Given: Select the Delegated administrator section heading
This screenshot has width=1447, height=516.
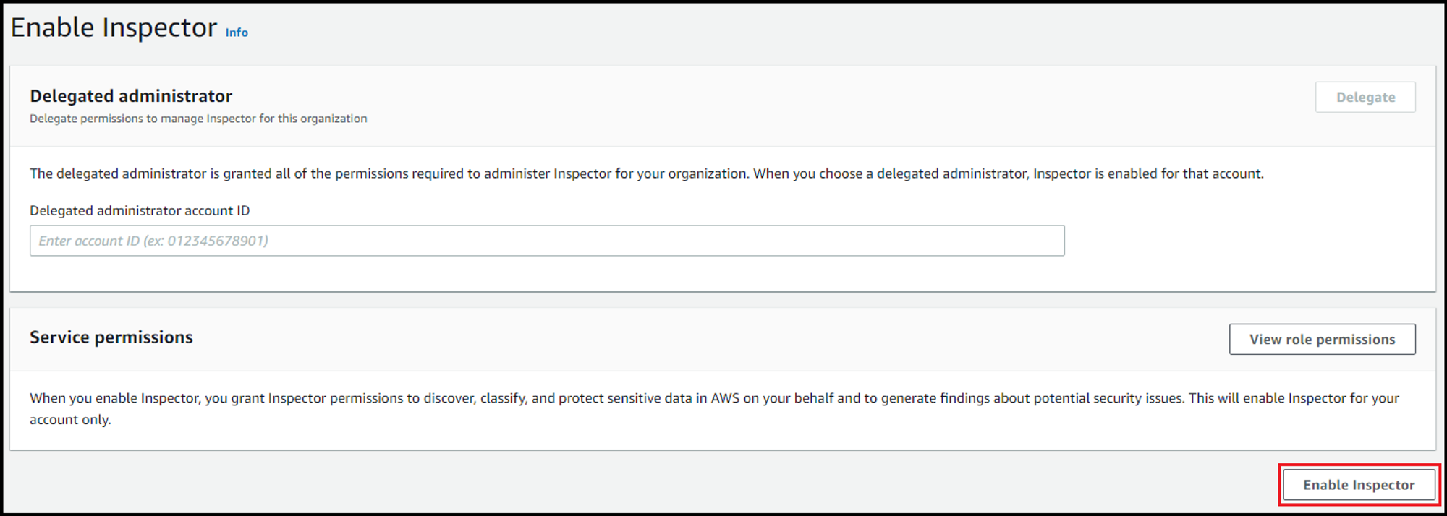Looking at the screenshot, I should [131, 96].
